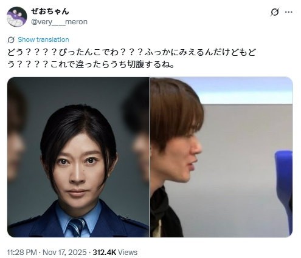Click the 312.4K view count
The height and width of the screenshot is (258, 301).
pos(105,253)
